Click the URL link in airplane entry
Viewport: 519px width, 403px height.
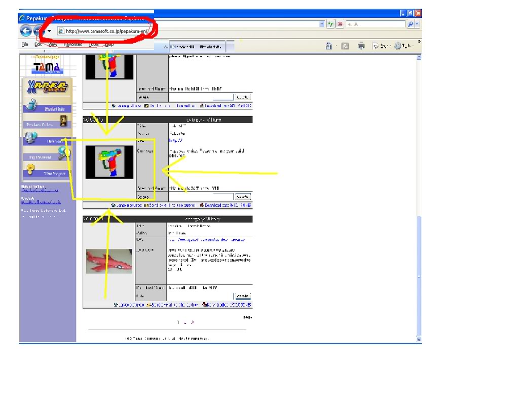[x=206, y=240]
